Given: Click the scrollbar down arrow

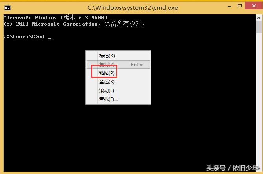Looking at the screenshot, I should 259,168.
